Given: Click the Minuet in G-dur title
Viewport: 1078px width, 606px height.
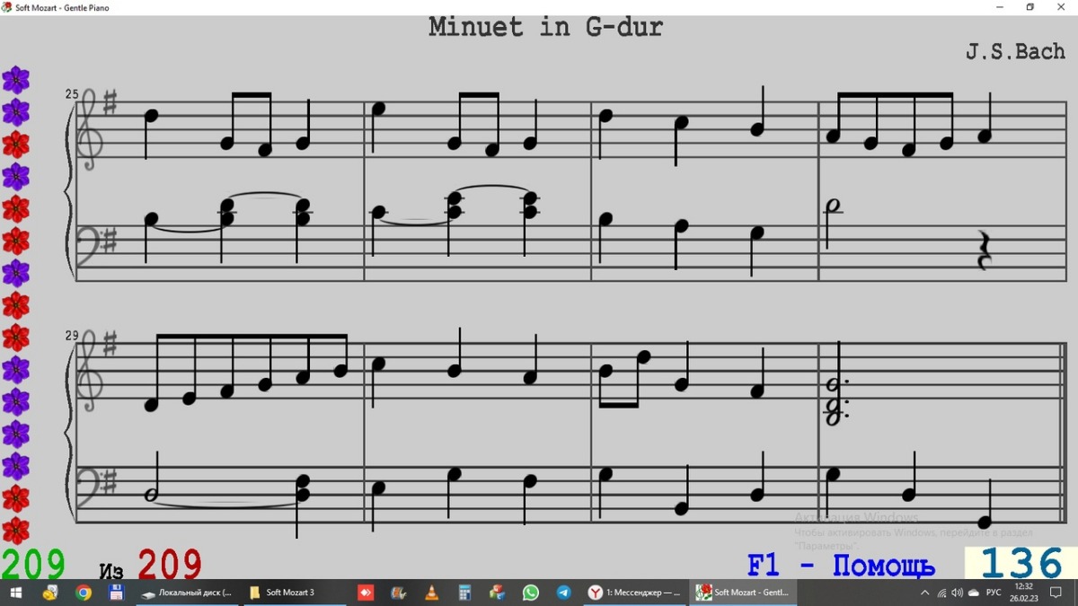Looking at the screenshot, I should (x=545, y=27).
